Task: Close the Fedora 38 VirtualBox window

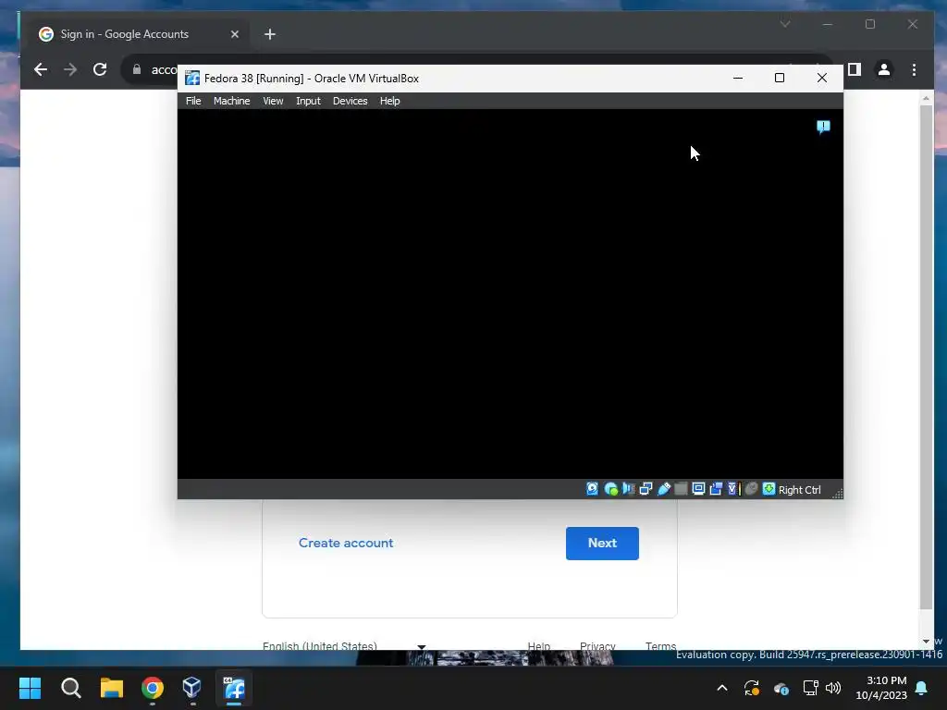Action: point(822,78)
